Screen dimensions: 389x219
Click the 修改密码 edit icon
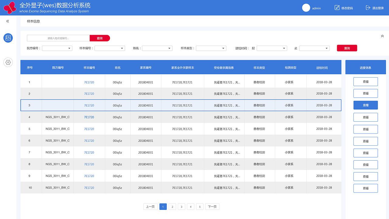point(337,8)
